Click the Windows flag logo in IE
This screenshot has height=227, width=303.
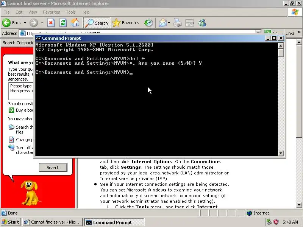point(295,12)
